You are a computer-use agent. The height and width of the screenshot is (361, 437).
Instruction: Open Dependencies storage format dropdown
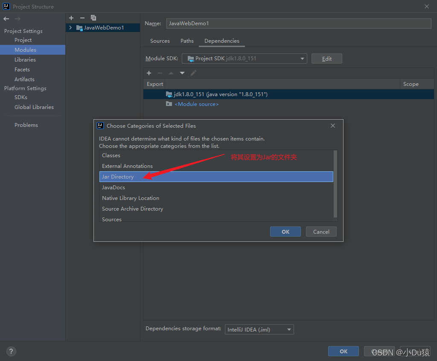click(259, 329)
